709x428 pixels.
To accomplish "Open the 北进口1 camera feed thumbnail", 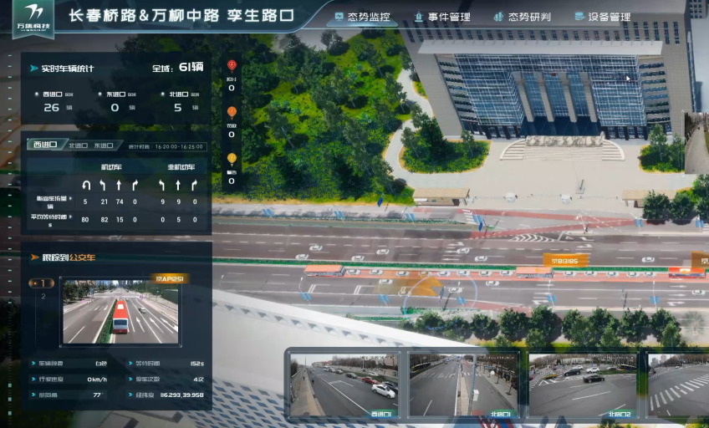I will (463, 385).
